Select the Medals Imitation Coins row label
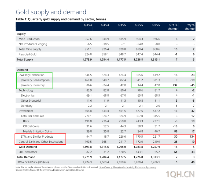 [37, 131]
